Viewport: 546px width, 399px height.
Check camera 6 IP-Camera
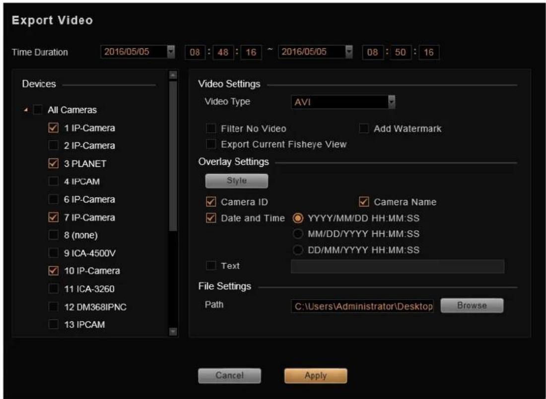click(x=53, y=199)
